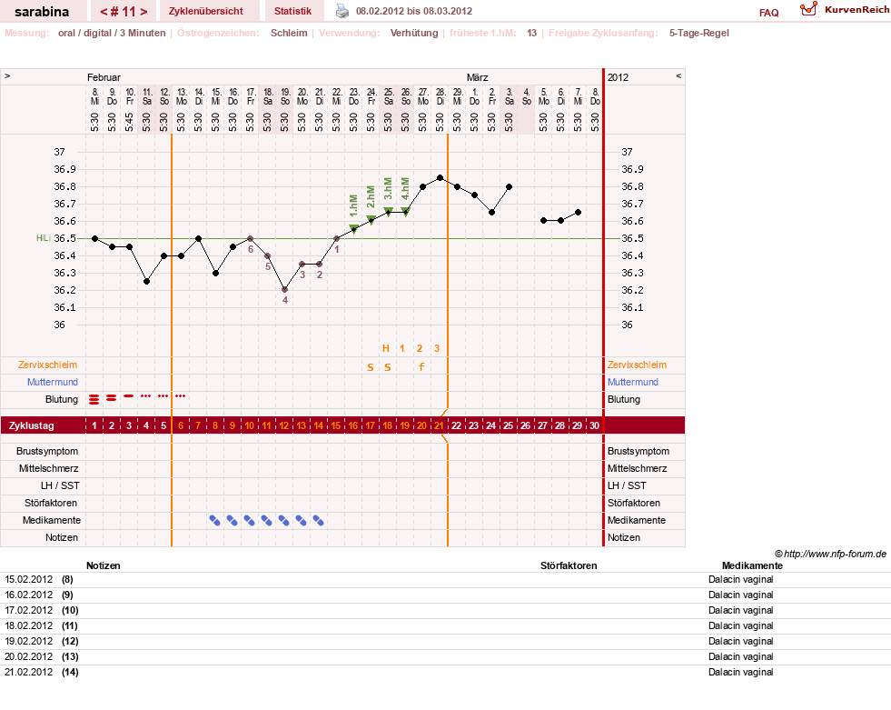Click medication pill icon on cycle day 12
Screen dimensions: 891x710
[x=283, y=520]
